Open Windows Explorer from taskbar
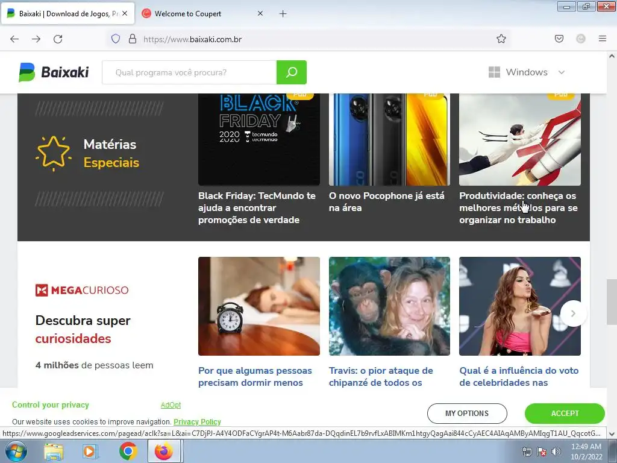 (54, 451)
